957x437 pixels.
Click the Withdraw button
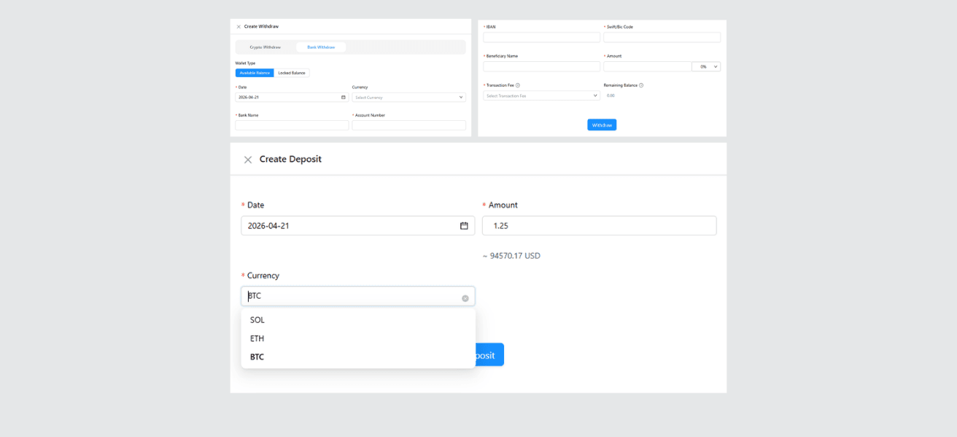[601, 125]
